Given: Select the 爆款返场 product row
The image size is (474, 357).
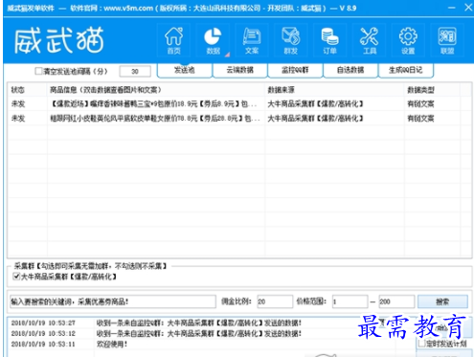Looking at the screenshot, I should click(239, 104).
